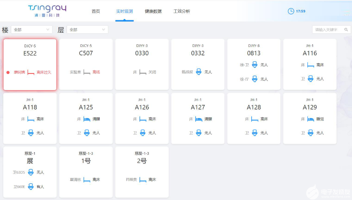Screen dimensions: 352x200
Task: Open room title C507
Action: point(86,53)
